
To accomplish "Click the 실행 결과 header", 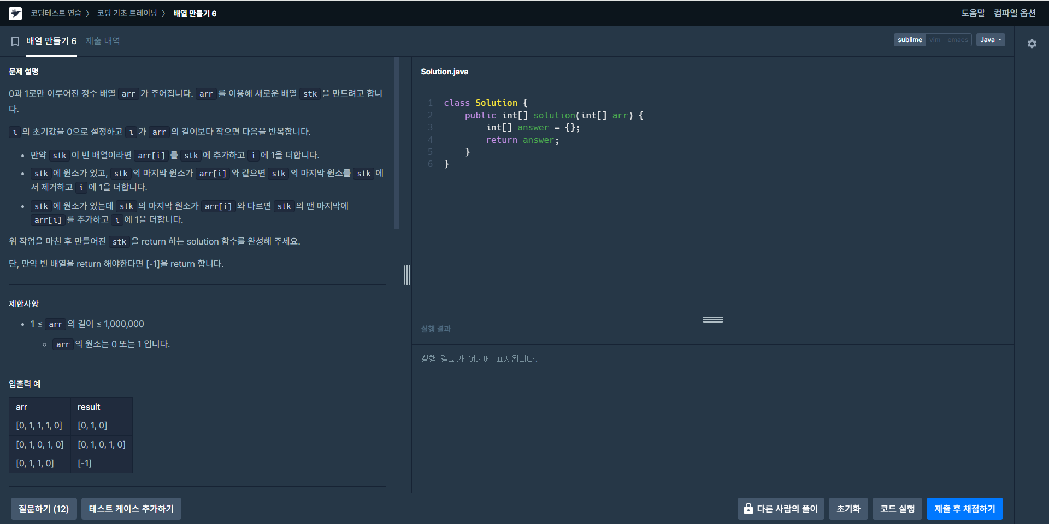I will (x=435, y=329).
